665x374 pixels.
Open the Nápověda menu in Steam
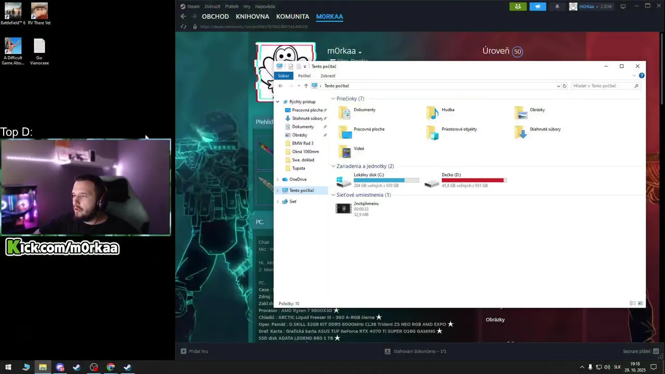(266, 6)
